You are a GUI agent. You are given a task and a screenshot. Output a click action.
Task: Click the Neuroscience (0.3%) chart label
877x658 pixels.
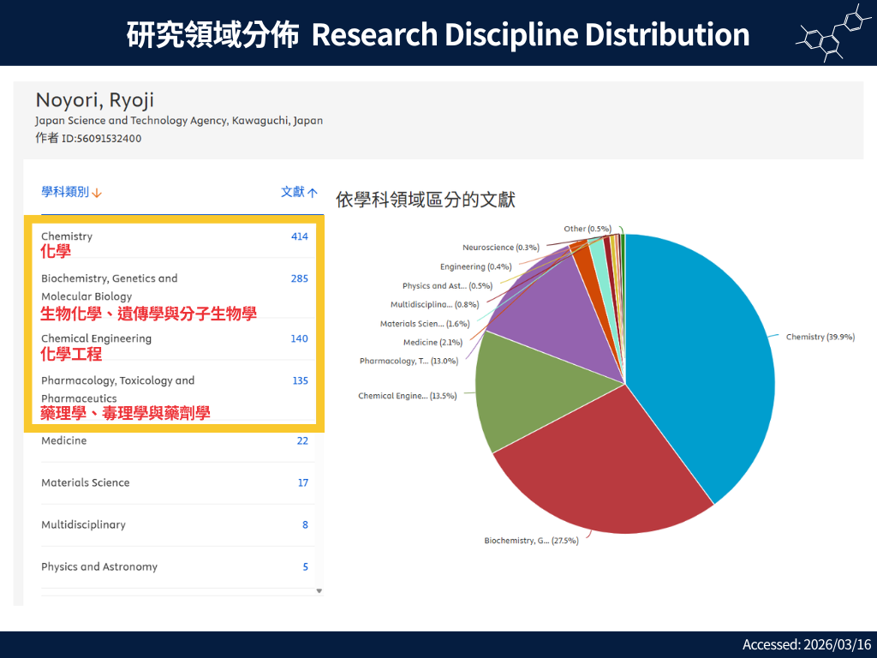(x=501, y=248)
